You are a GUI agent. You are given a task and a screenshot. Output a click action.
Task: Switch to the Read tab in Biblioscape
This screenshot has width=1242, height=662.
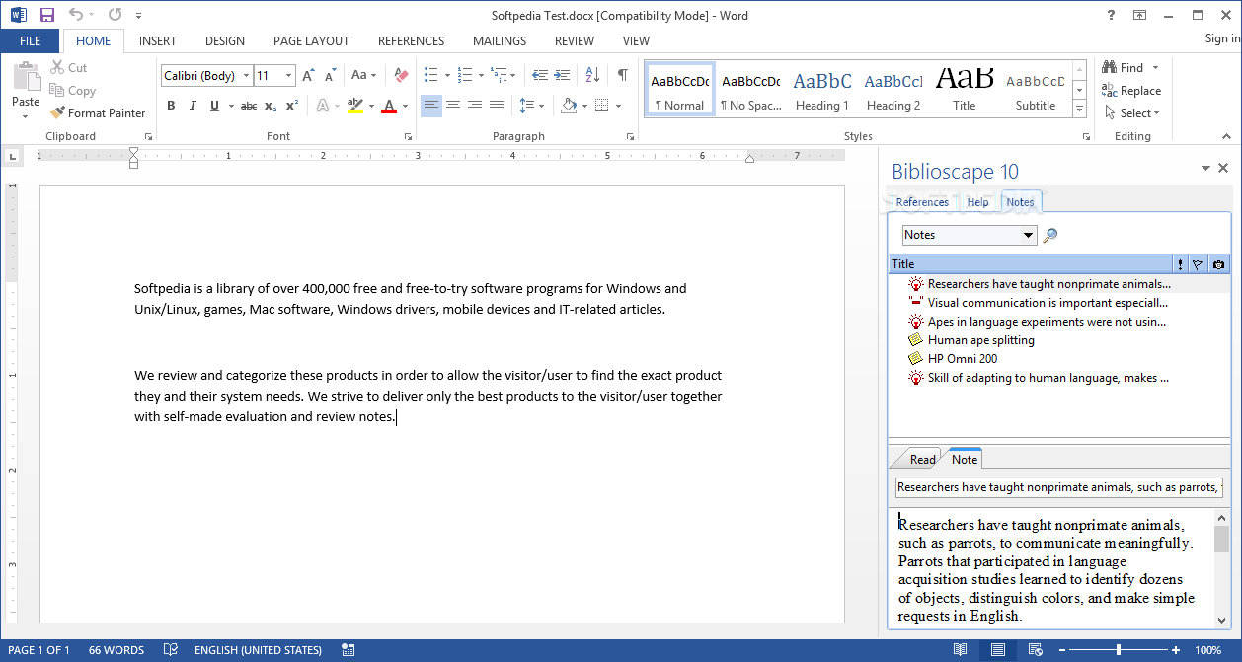(x=923, y=459)
